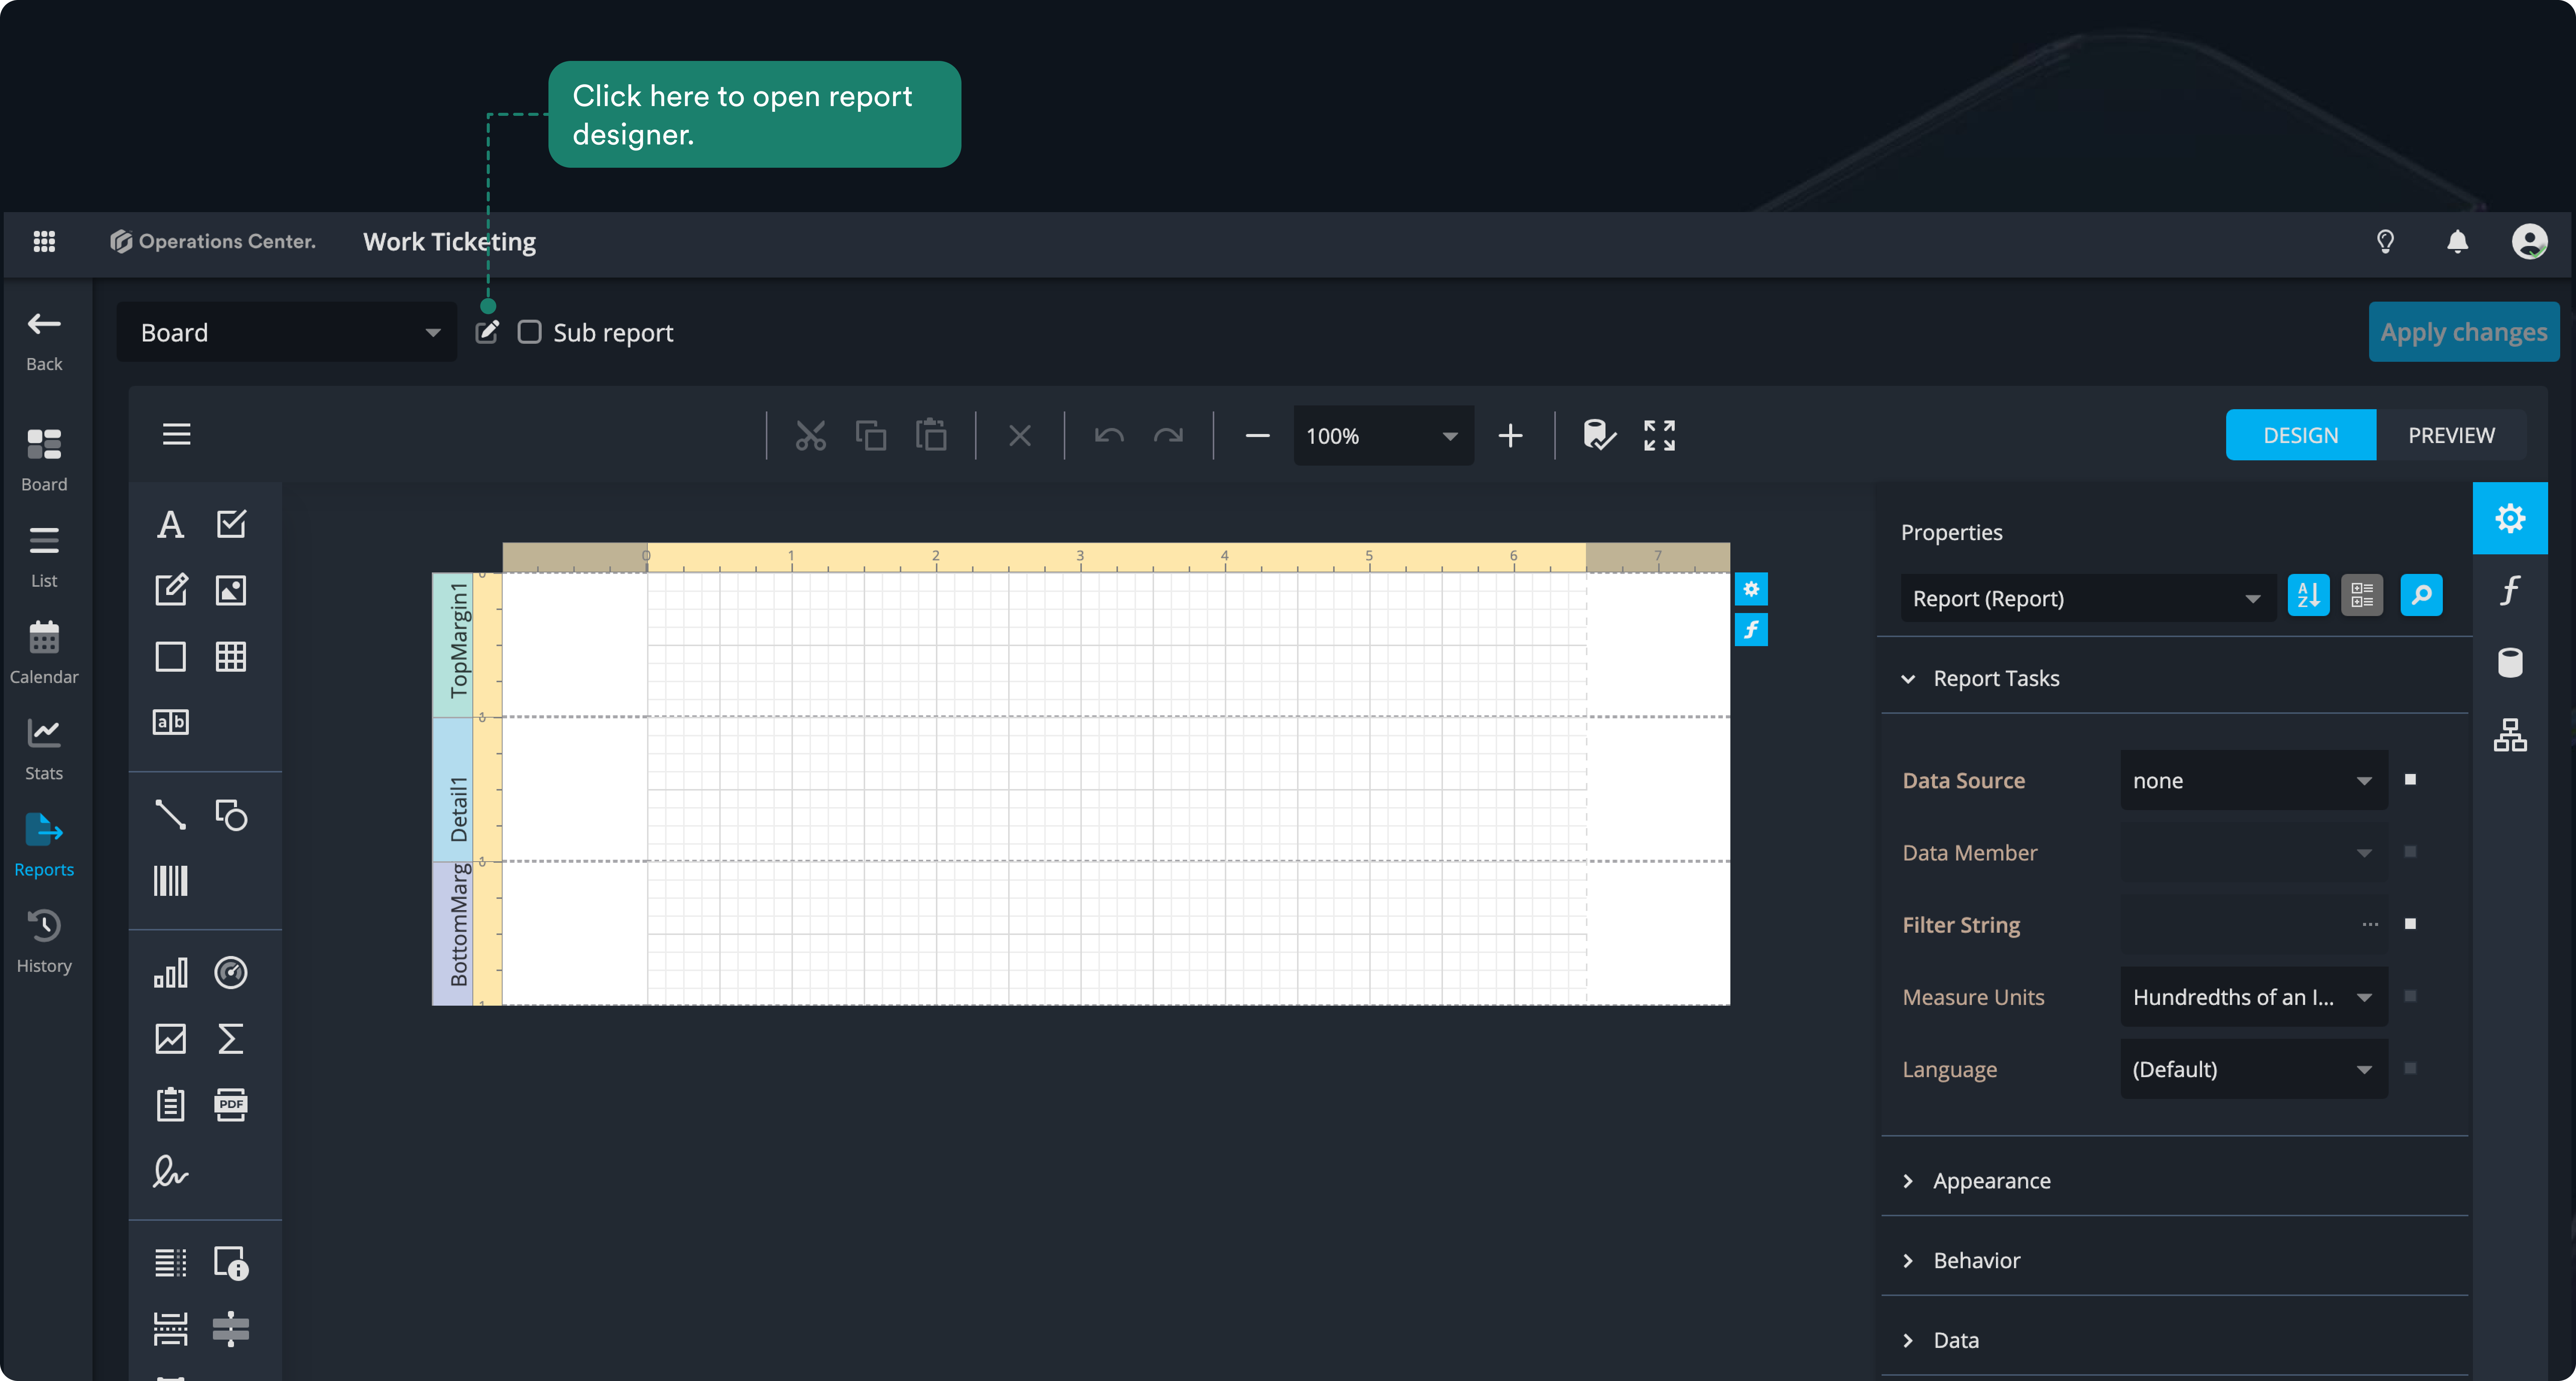2576x1381 pixels.
Task: Check the Sub report checkbox
Action: [530, 332]
